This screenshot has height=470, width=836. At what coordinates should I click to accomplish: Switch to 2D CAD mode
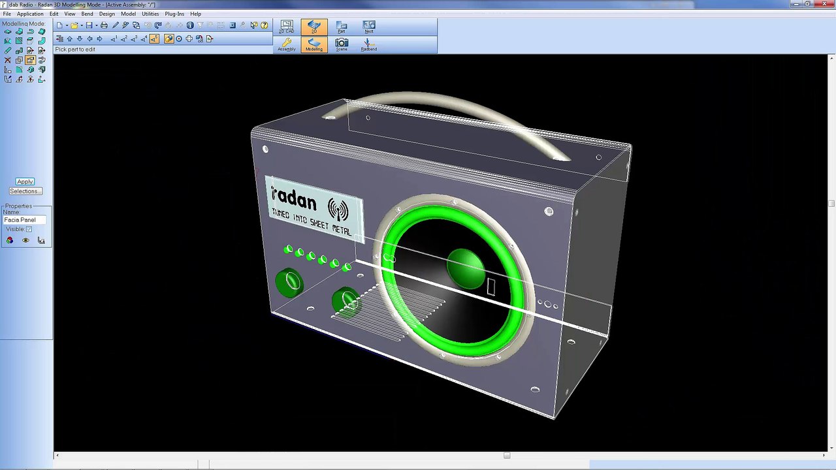286,27
